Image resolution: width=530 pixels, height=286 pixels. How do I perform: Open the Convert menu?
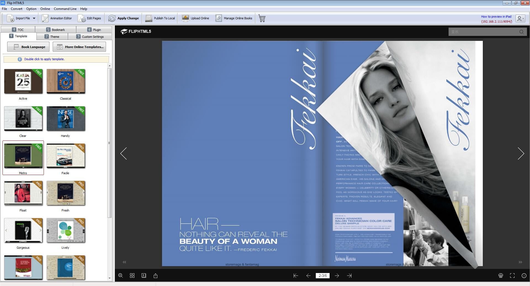point(17,9)
